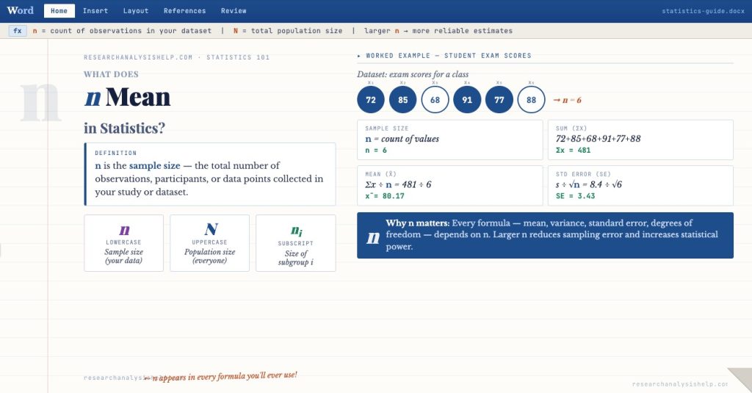Click the small triangle before Worked Example
The height and width of the screenshot is (393, 752).
(x=359, y=56)
